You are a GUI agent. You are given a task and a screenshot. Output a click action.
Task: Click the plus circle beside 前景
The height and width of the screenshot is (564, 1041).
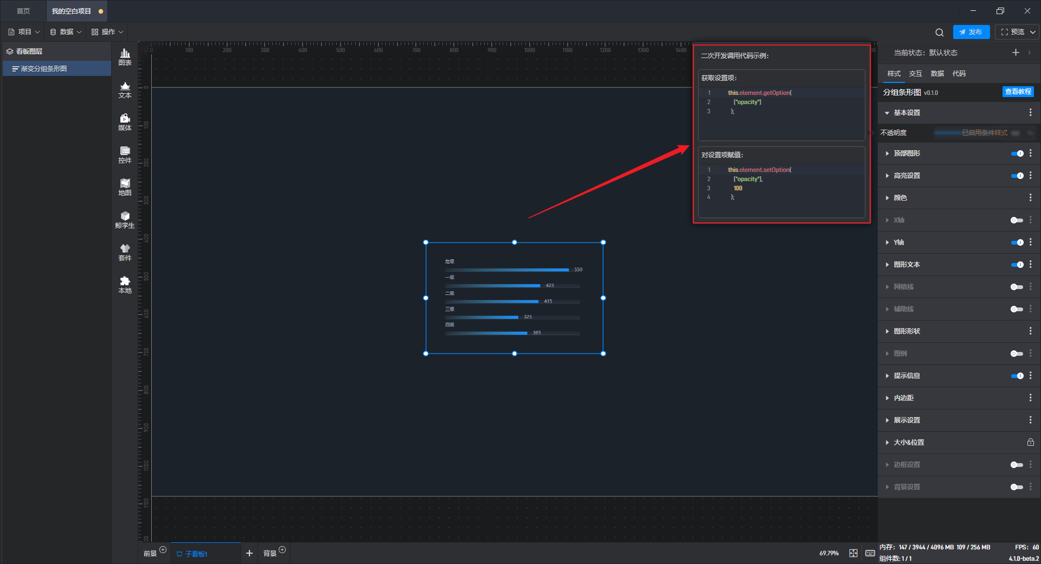pyautogui.click(x=163, y=550)
